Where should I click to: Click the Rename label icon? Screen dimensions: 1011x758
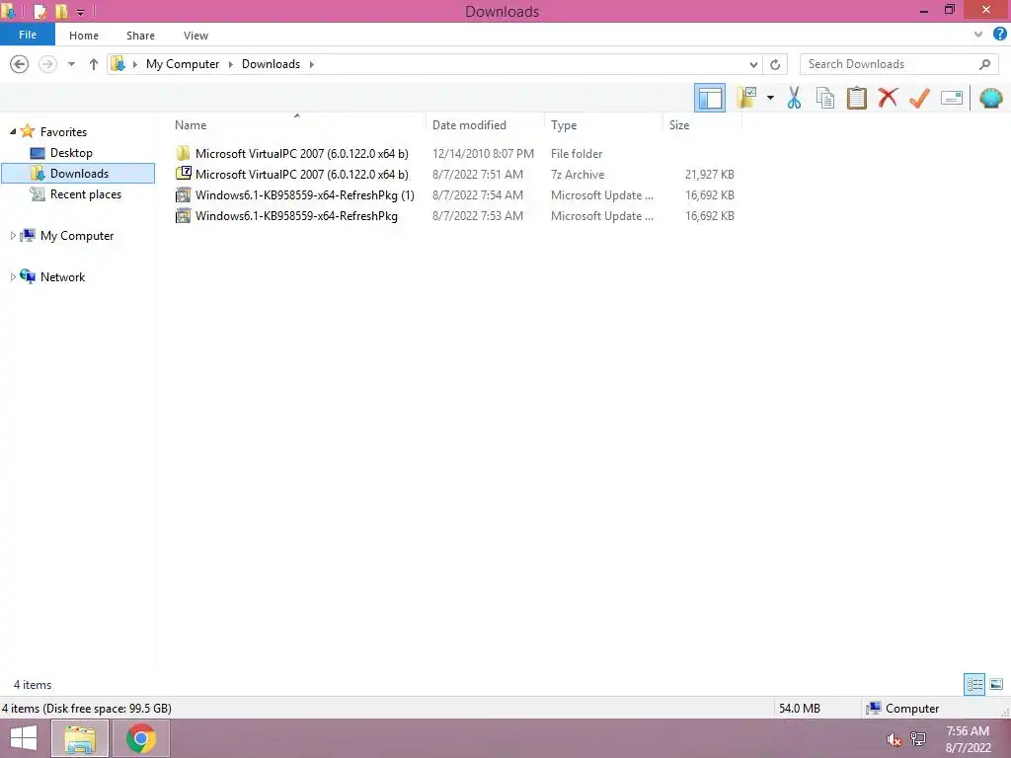point(952,98)
